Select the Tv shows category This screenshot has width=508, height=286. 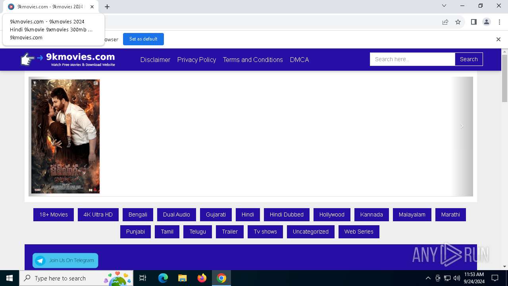click(x=266, y=232)
